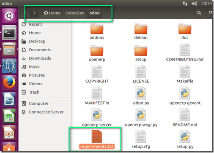Viewport: 214px width, 153px height.
Task: Open Documents in the sidebar
Action: (45, 50)
